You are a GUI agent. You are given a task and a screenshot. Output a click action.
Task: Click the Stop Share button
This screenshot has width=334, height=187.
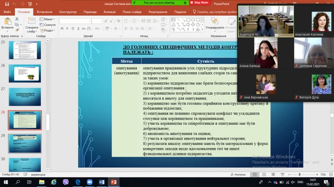[x=199, y=2]
